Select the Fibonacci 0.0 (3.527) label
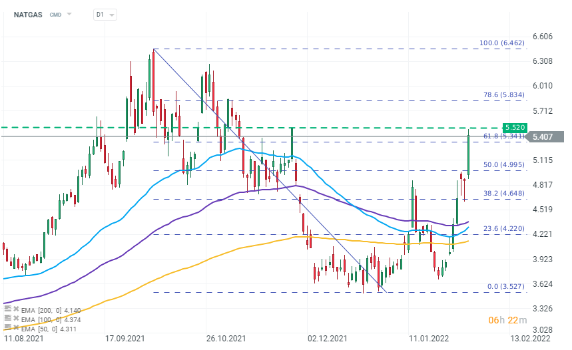572x350 pixels. 505,287
